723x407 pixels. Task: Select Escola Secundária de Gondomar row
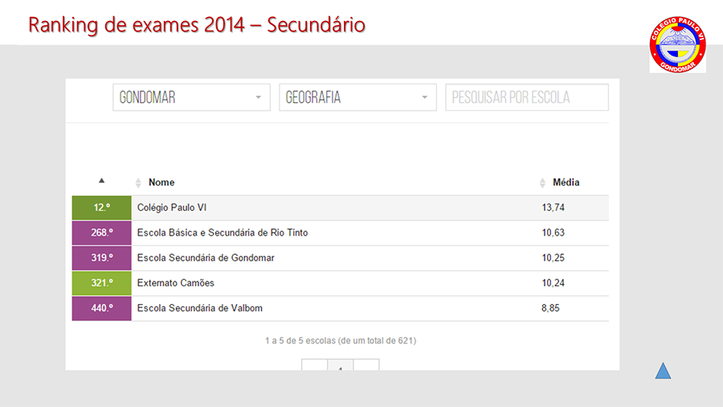click(x=341, y=258)
